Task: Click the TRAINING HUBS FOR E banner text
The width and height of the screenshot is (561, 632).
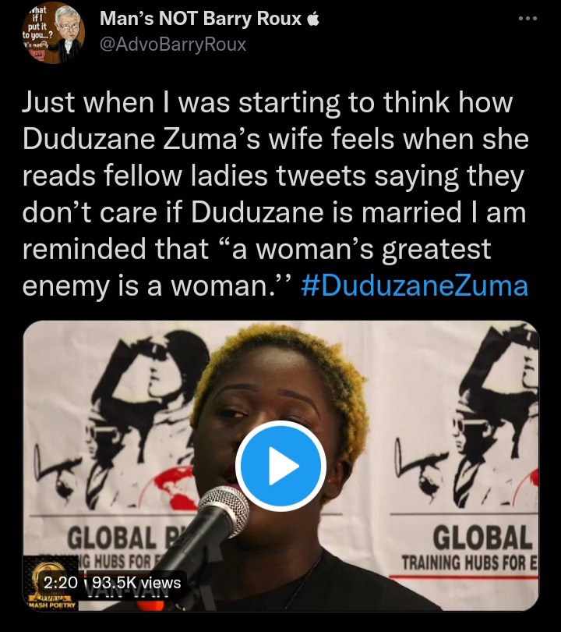Action: pyautogui.click(x=470, y=563)
